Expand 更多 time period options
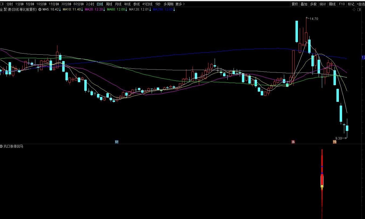Image resolution: width=365 pixels, height=219 pixels. click(180, 4)
